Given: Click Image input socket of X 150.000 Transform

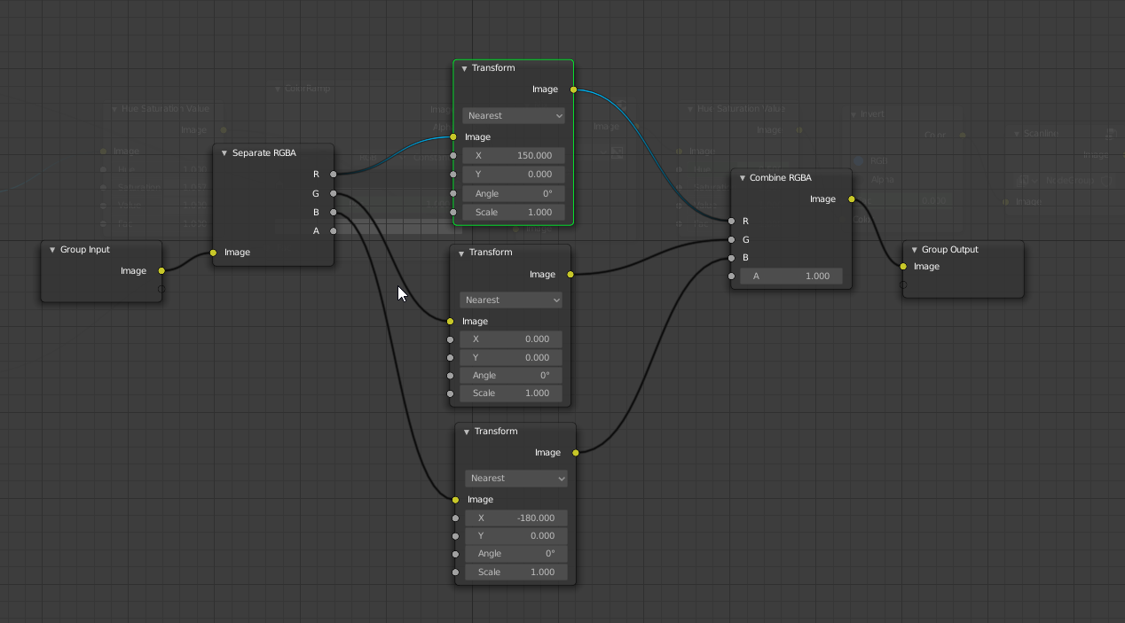Looking at the screenshot, I should [452, 136].
